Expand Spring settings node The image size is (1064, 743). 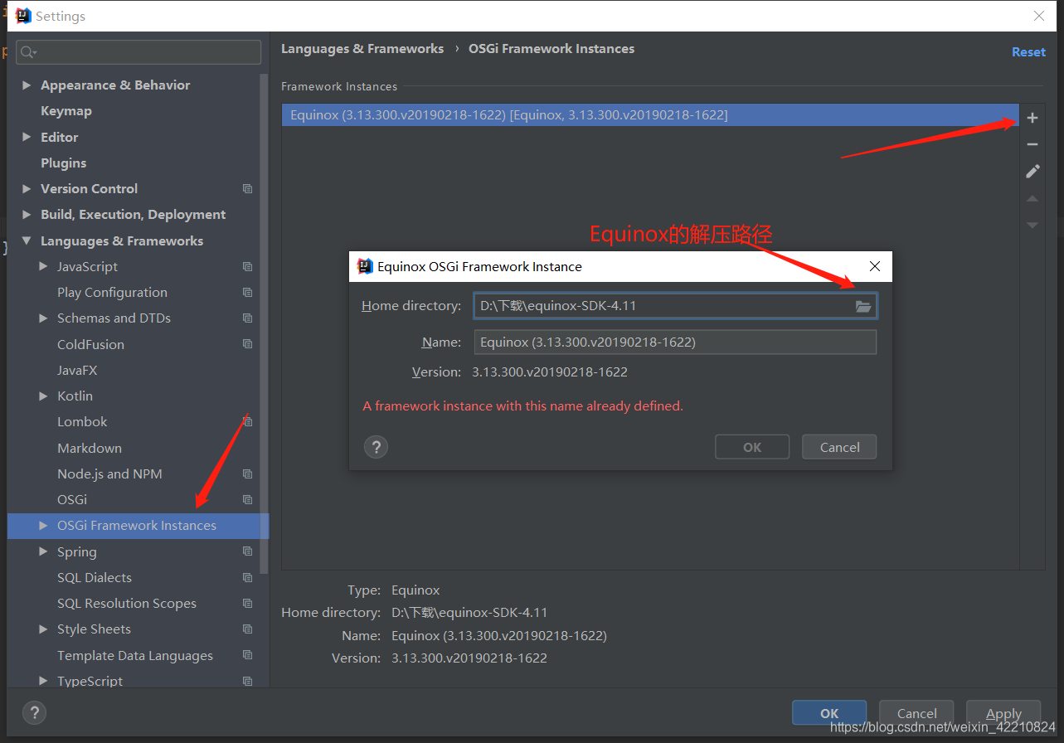click(x=43, y=552)
